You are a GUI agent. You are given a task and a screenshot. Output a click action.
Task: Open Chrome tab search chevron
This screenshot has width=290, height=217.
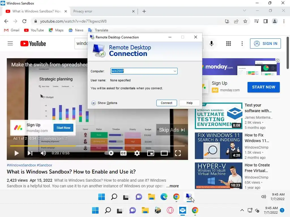[244, 11]
